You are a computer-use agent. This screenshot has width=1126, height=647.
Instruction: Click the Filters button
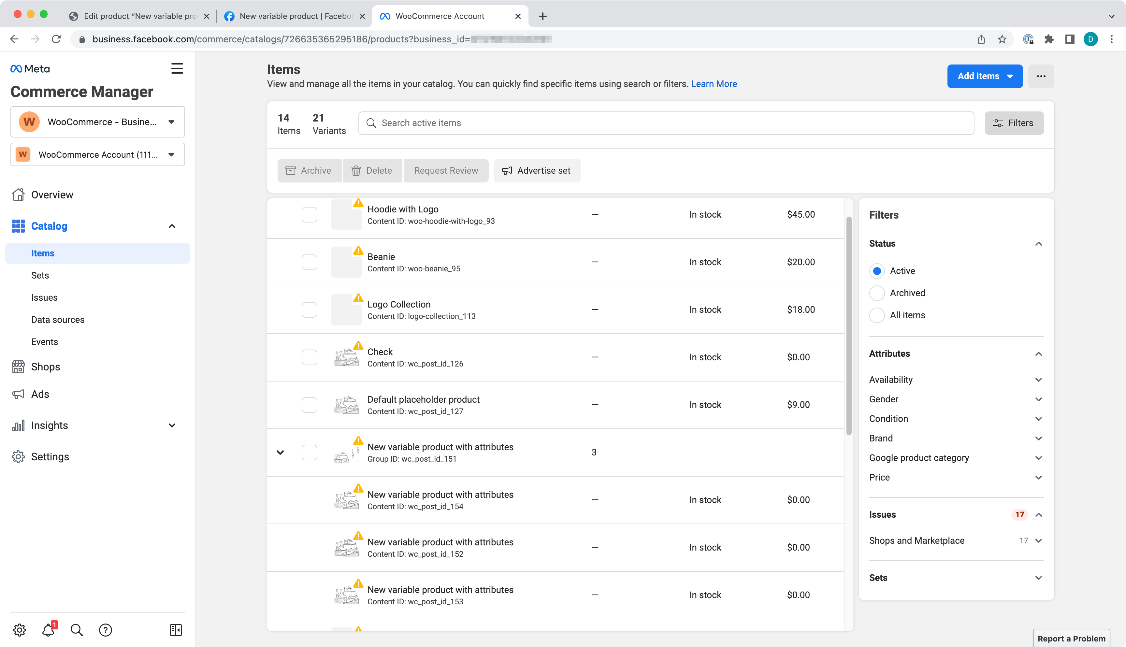1014,123
